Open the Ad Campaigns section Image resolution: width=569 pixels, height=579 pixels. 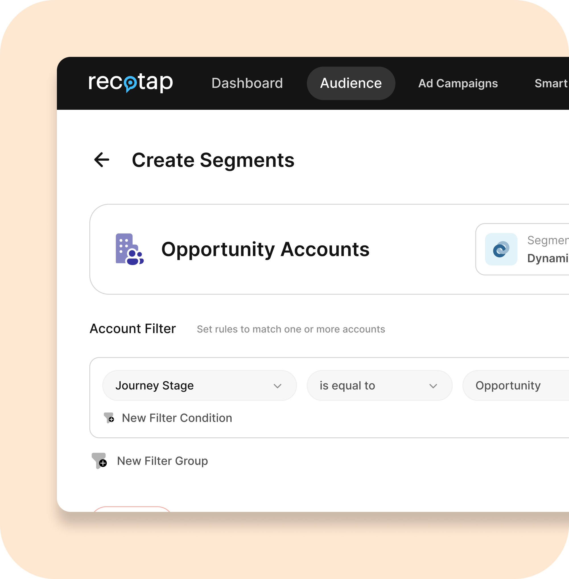pyautogui.click(x=458, y=83)
